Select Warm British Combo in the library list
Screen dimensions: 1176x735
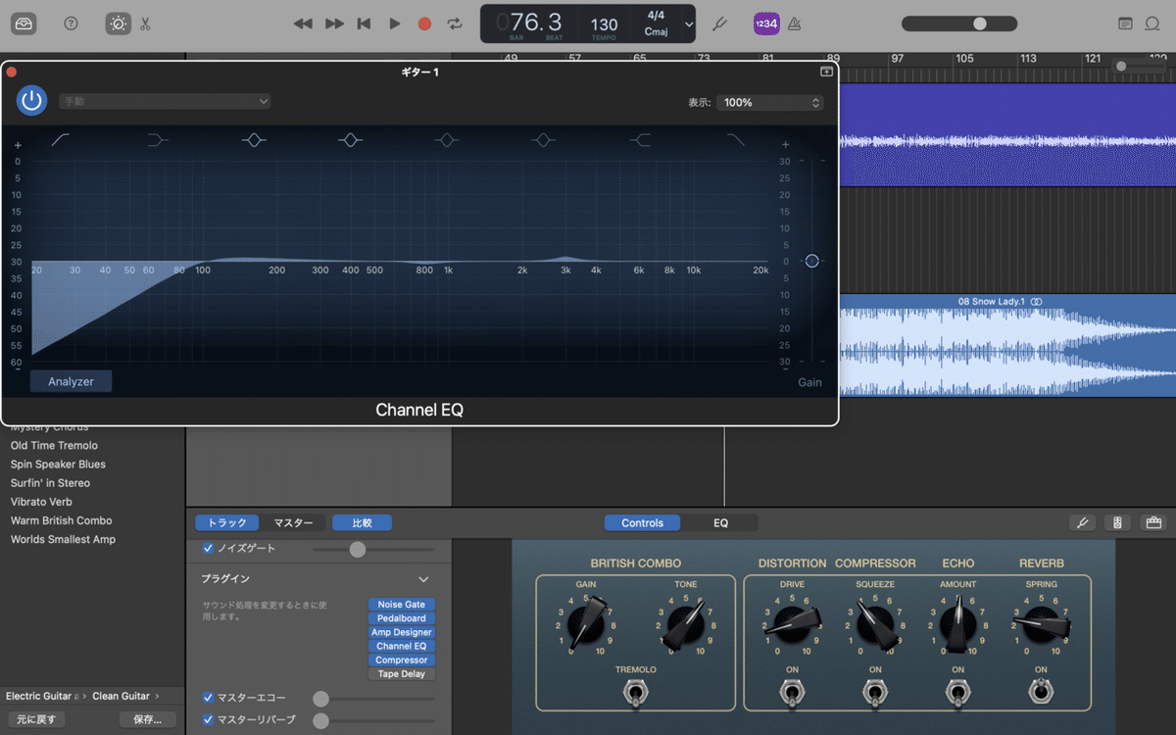pos(62,520)
